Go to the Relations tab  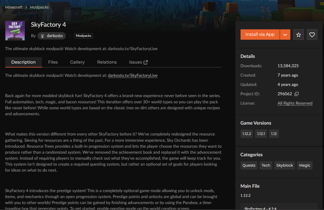[107, 62]
